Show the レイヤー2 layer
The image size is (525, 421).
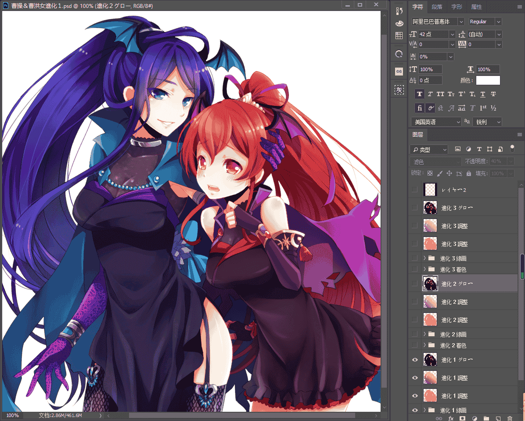pyautogui.click(x=415, y=190)
